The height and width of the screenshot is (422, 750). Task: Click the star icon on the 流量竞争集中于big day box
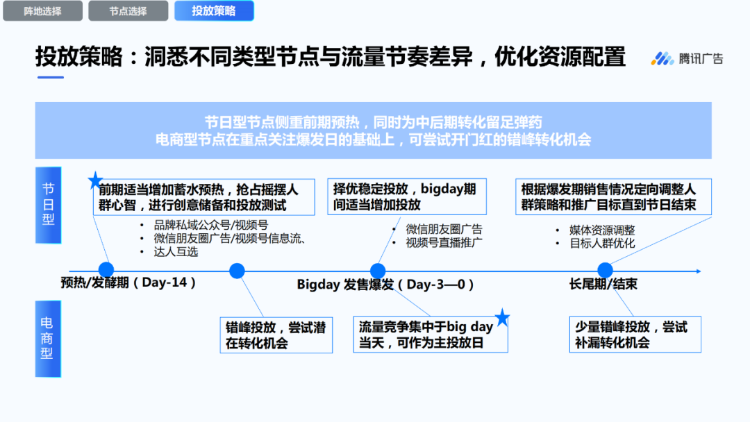502,317
